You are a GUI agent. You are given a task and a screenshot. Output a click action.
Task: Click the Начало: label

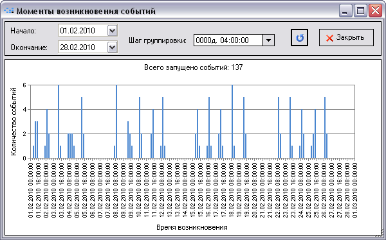click(x=23, y=31)
